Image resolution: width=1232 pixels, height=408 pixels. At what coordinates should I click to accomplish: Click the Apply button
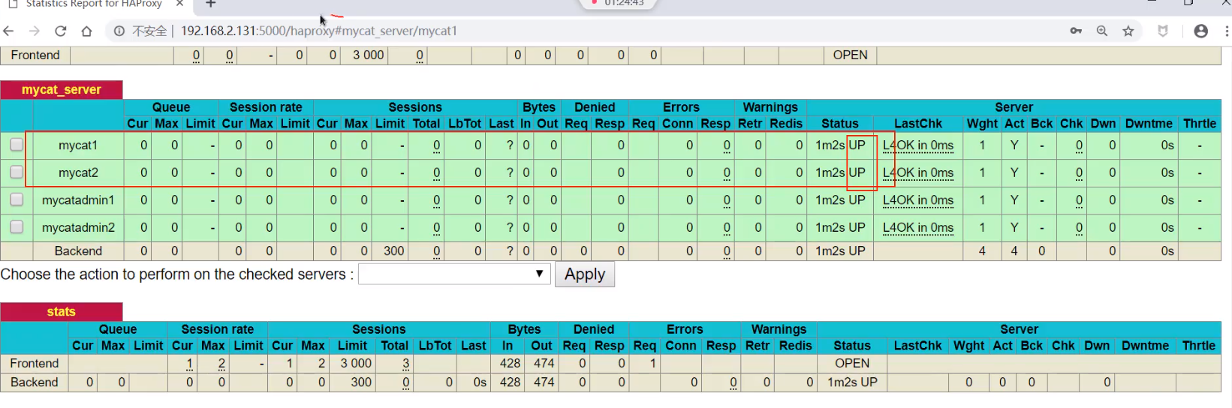click(x=585, y=274)
